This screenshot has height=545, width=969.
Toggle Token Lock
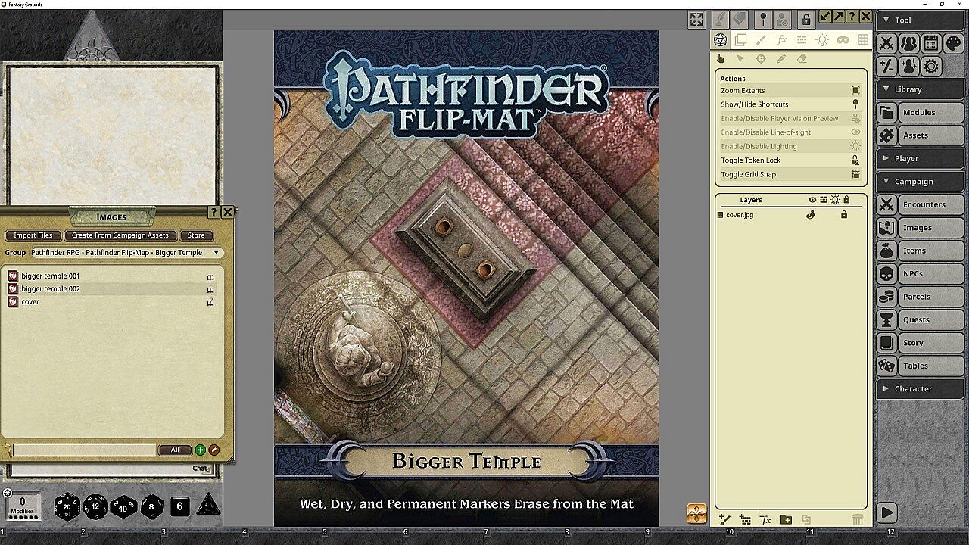pos(790,160)
